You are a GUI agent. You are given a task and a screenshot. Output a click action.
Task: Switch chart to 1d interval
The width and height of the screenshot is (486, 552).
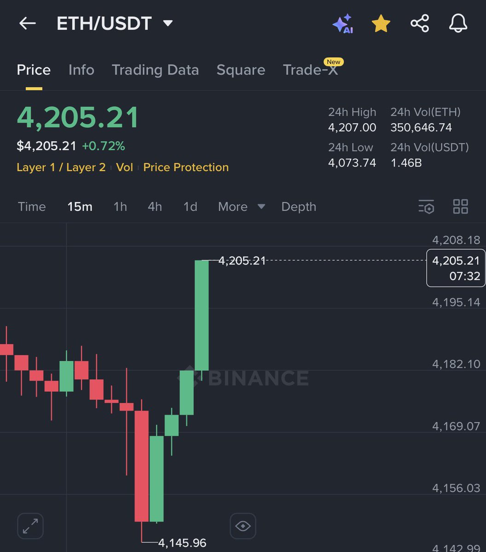[x=190, y=207]
